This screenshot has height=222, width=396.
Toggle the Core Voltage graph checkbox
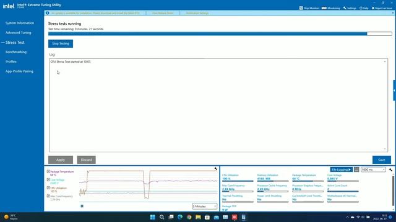click(48, 179)
